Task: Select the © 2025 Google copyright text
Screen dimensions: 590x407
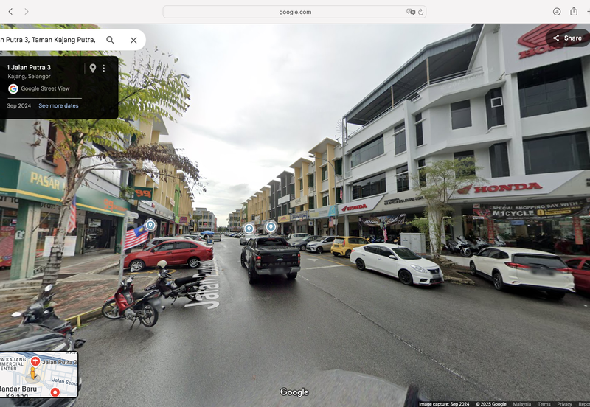Action: click(491, 404)
